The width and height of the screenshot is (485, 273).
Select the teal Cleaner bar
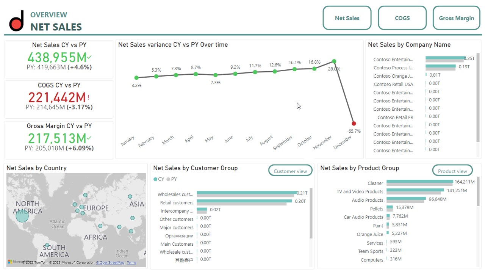click(420, 182)
